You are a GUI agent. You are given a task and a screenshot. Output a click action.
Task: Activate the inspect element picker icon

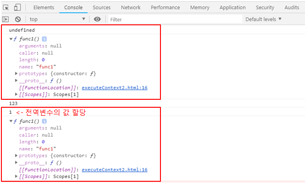6,7
